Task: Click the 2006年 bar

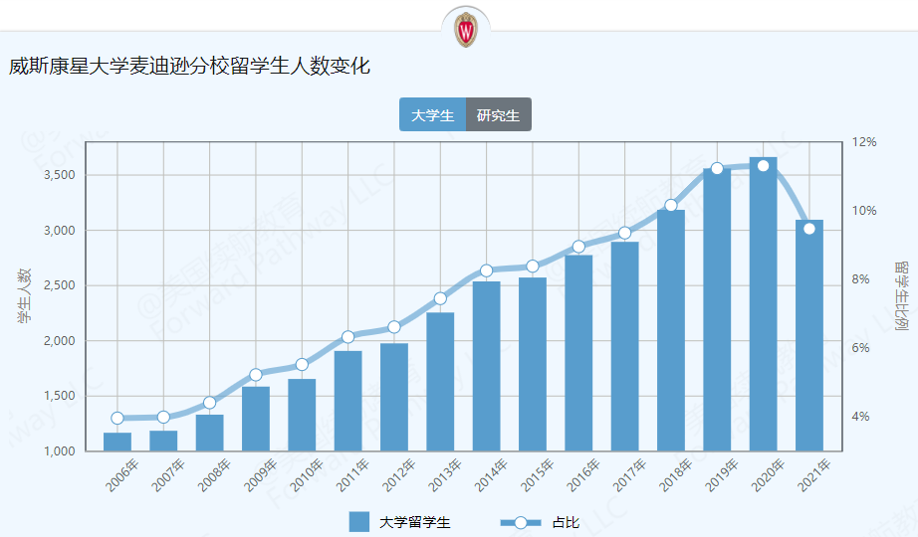Action: point(117,442)
